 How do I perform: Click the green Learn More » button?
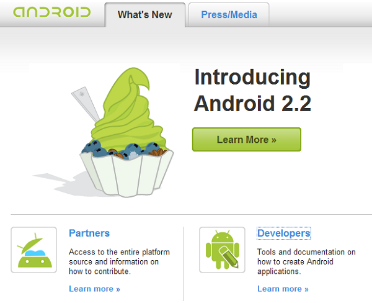[247, 140]
